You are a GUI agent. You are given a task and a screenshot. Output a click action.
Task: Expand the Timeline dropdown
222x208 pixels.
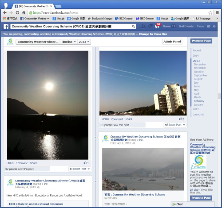pyautogui.click(x=68, y=42)
